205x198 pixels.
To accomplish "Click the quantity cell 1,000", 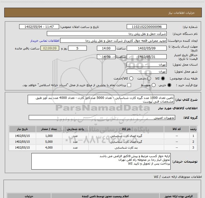I will (x=49, y=136).
